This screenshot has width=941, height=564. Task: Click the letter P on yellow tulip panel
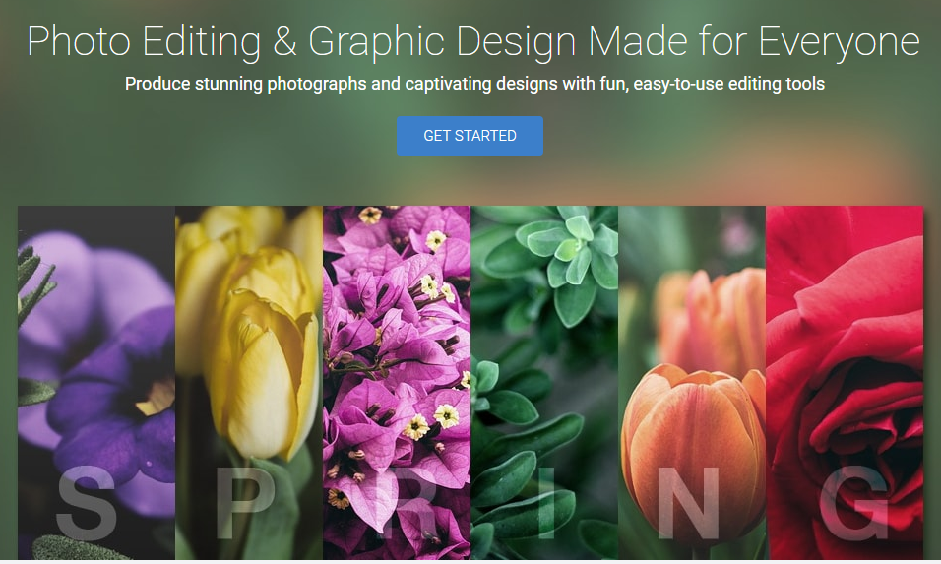[x=245, y=503]
